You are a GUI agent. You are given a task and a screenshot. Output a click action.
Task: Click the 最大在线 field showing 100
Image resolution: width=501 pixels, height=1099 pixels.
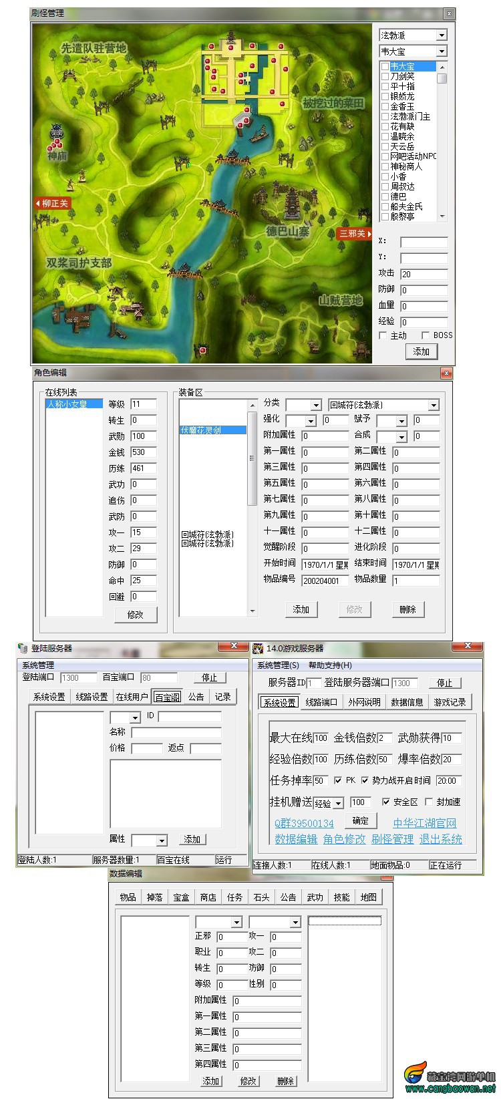point(321,738)
